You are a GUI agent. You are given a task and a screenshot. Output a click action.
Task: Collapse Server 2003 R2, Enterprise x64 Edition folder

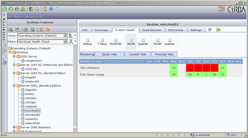[x=14, y=65]
